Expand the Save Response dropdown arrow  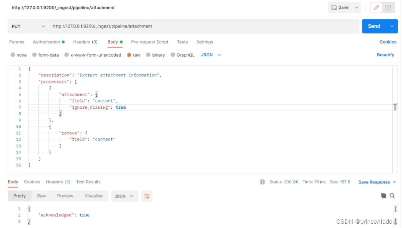tap(394, 182)
